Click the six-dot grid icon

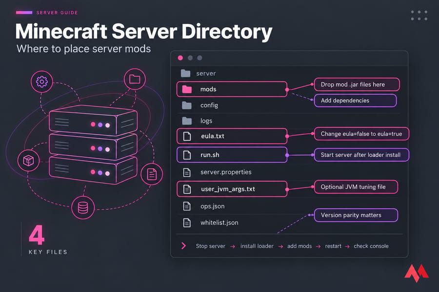(x=419, y=16)
